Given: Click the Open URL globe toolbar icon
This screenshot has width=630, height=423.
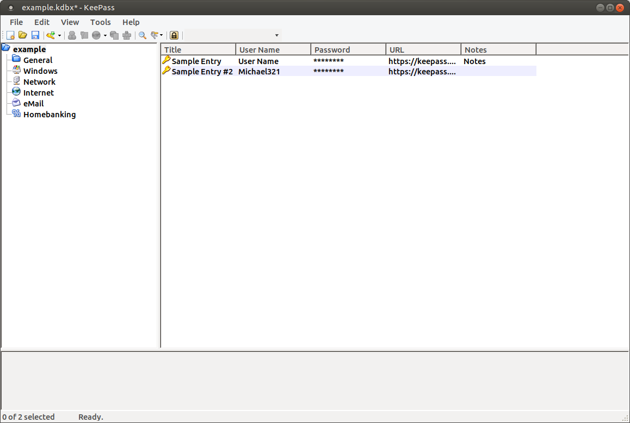Looking at the screenshot, I should pos(96,35).
